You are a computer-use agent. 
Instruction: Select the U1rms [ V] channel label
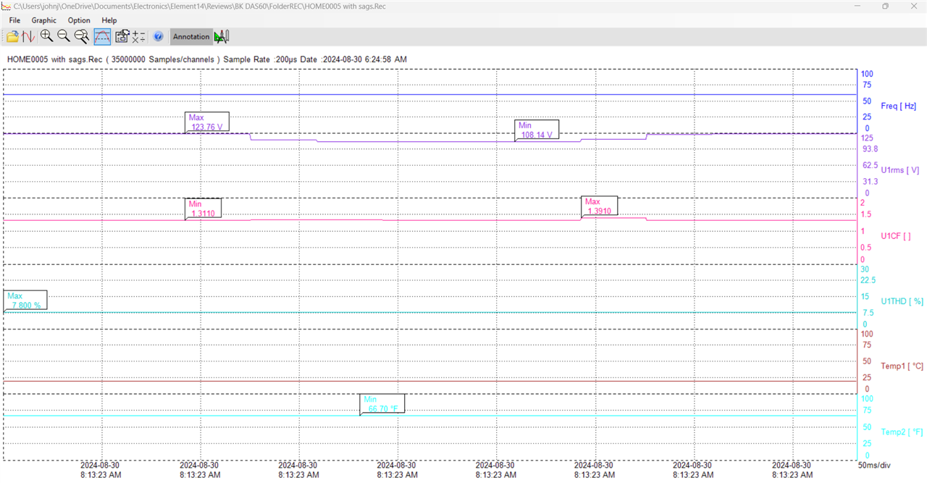(x=899, y=170)
